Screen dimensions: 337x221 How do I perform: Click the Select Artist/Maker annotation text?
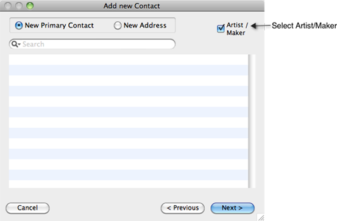coord(304,26)
